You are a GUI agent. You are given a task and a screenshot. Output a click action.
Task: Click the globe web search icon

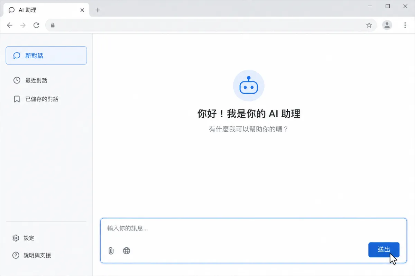tap(127, 251)
